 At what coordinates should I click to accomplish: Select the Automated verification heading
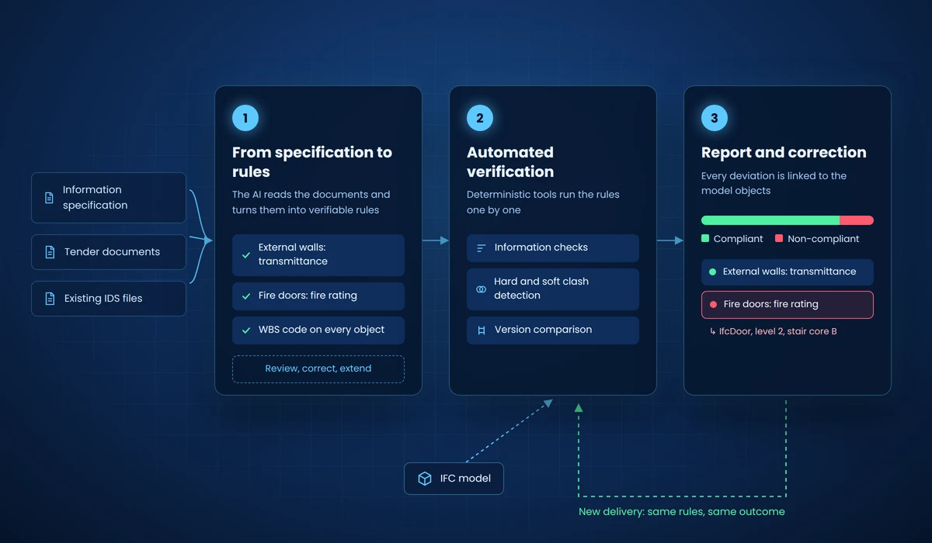[510, 162]
